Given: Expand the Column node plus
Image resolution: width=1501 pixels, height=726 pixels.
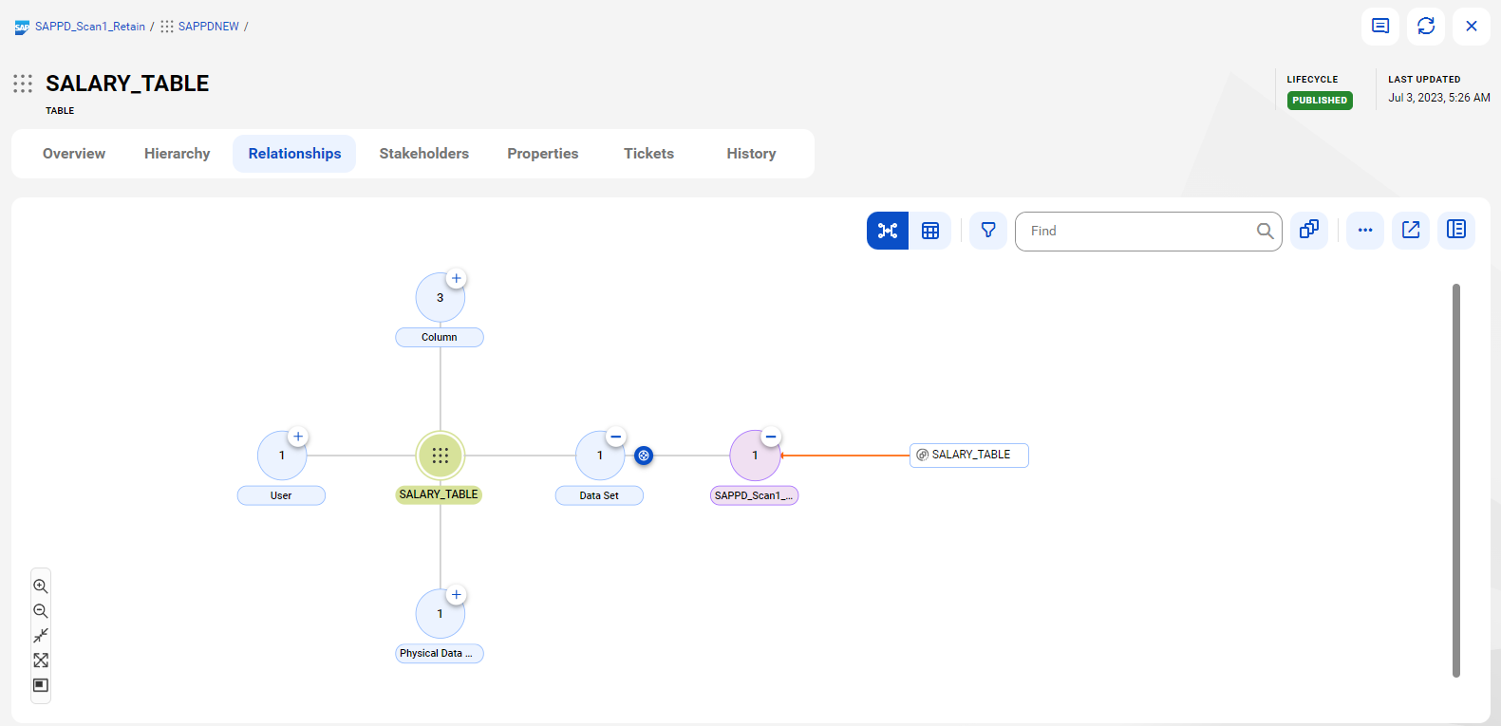Looking at the screenshot, I should point(457,279).
